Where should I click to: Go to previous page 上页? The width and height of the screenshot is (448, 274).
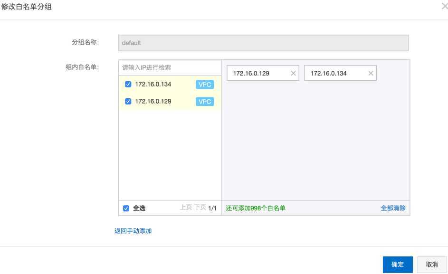[x=186, y=208]
